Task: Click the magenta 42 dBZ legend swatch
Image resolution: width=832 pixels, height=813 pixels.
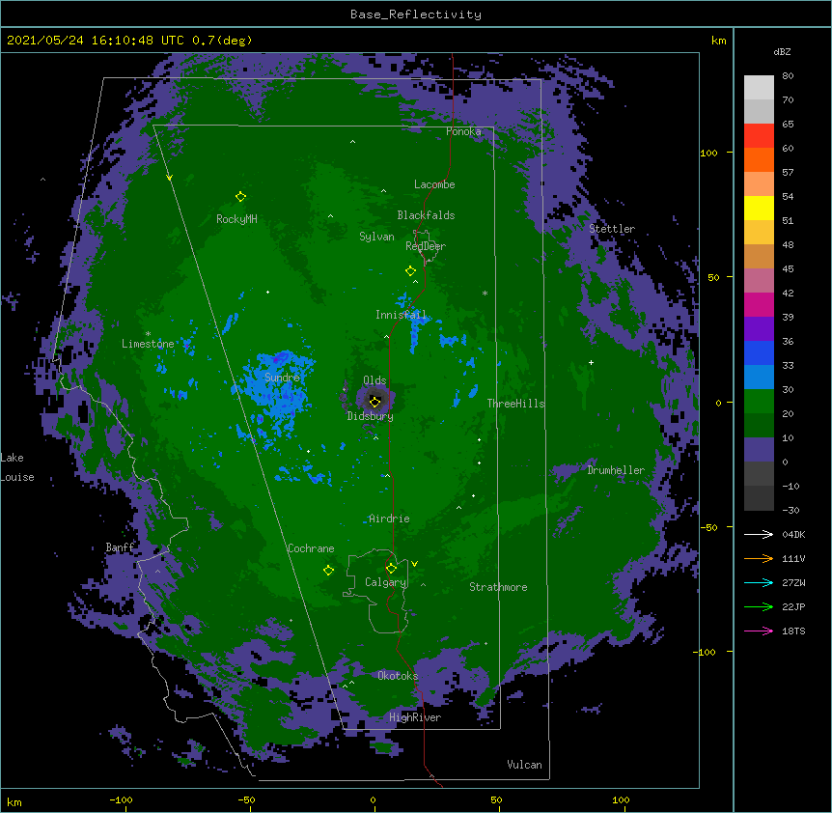Action: pos(759,304)
